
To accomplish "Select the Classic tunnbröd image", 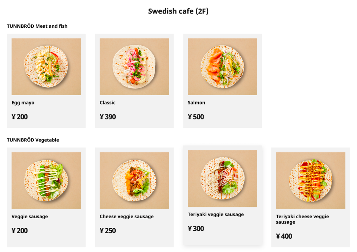I will 134,67.
